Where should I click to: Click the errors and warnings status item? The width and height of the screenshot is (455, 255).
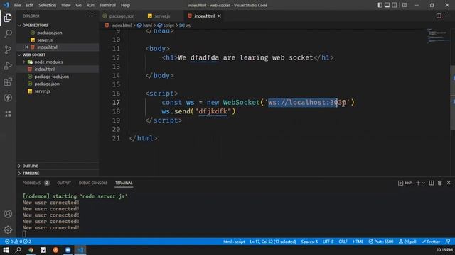coord(18,242)
